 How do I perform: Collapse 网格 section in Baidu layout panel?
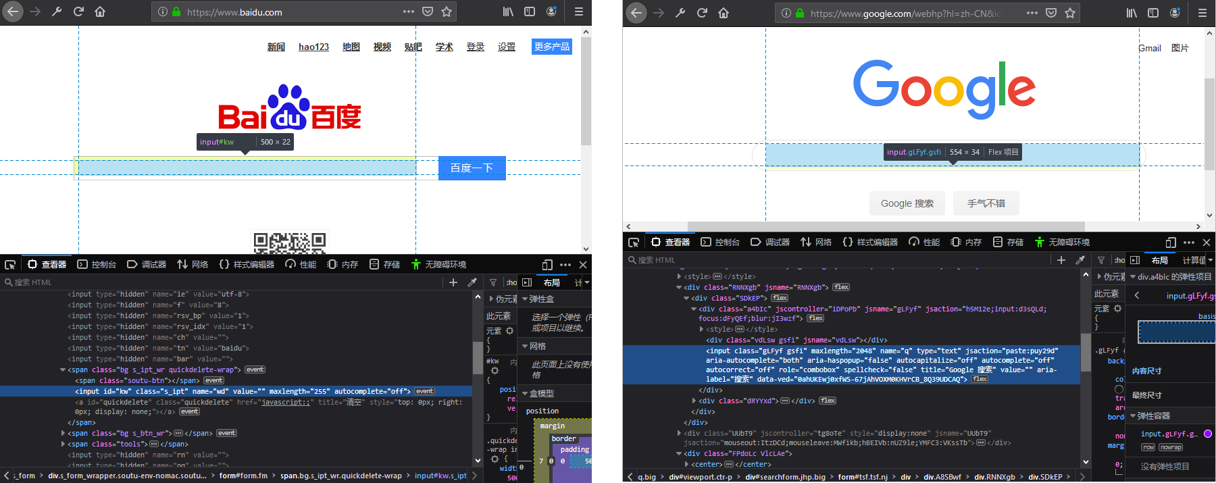525,346
